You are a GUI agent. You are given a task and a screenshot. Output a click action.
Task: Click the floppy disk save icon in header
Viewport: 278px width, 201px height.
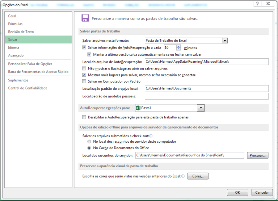click(85, 18)
